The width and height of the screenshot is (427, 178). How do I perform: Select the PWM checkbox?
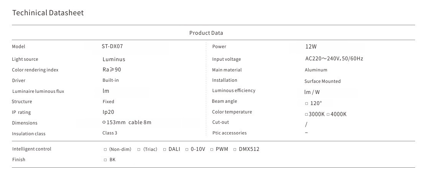point(212,149)
